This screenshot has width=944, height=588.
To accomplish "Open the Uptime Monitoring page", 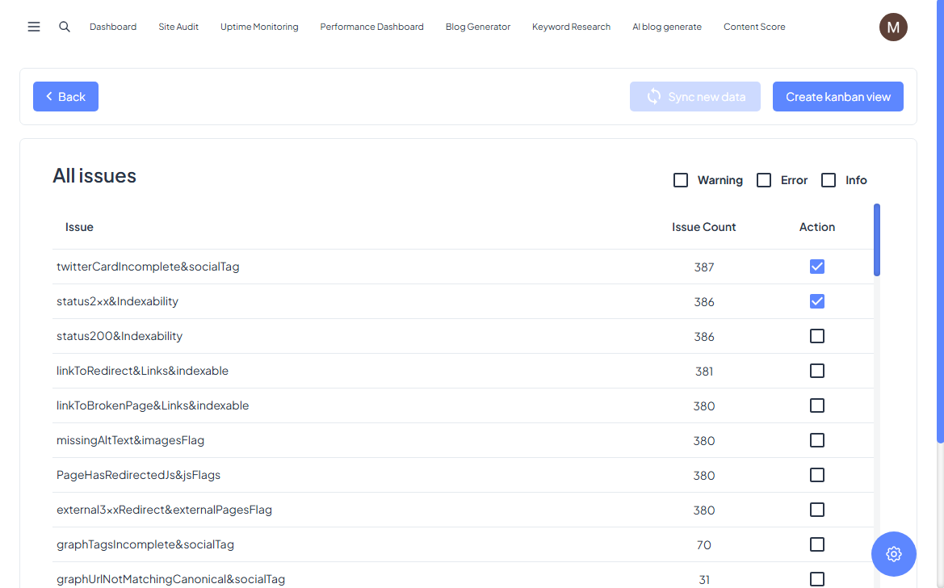I will 259,27.
